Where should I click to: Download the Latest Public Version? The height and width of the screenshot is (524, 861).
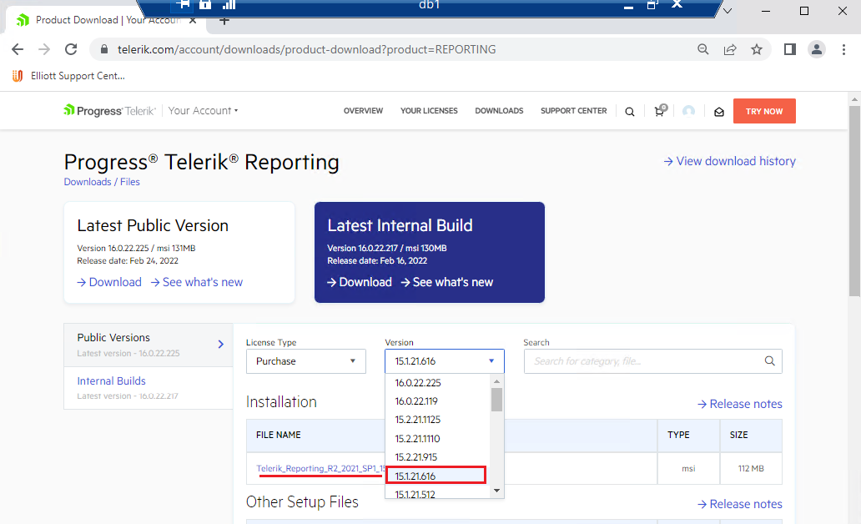coord(109,282)
